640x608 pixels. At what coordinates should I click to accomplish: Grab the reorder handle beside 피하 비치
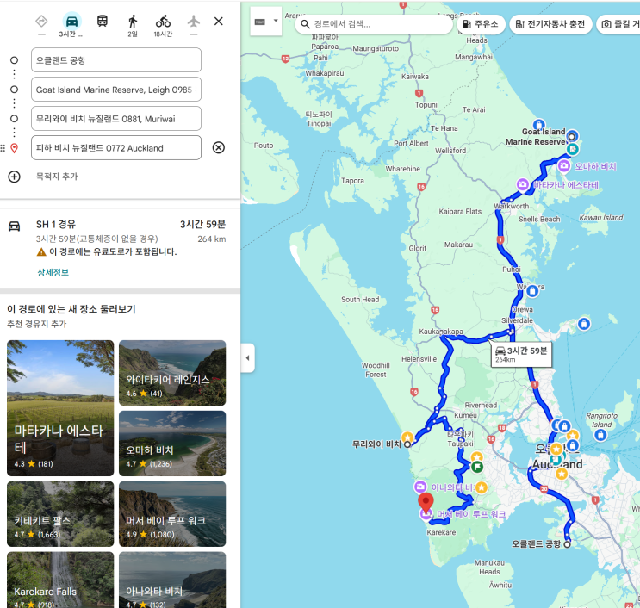[3, 148]
